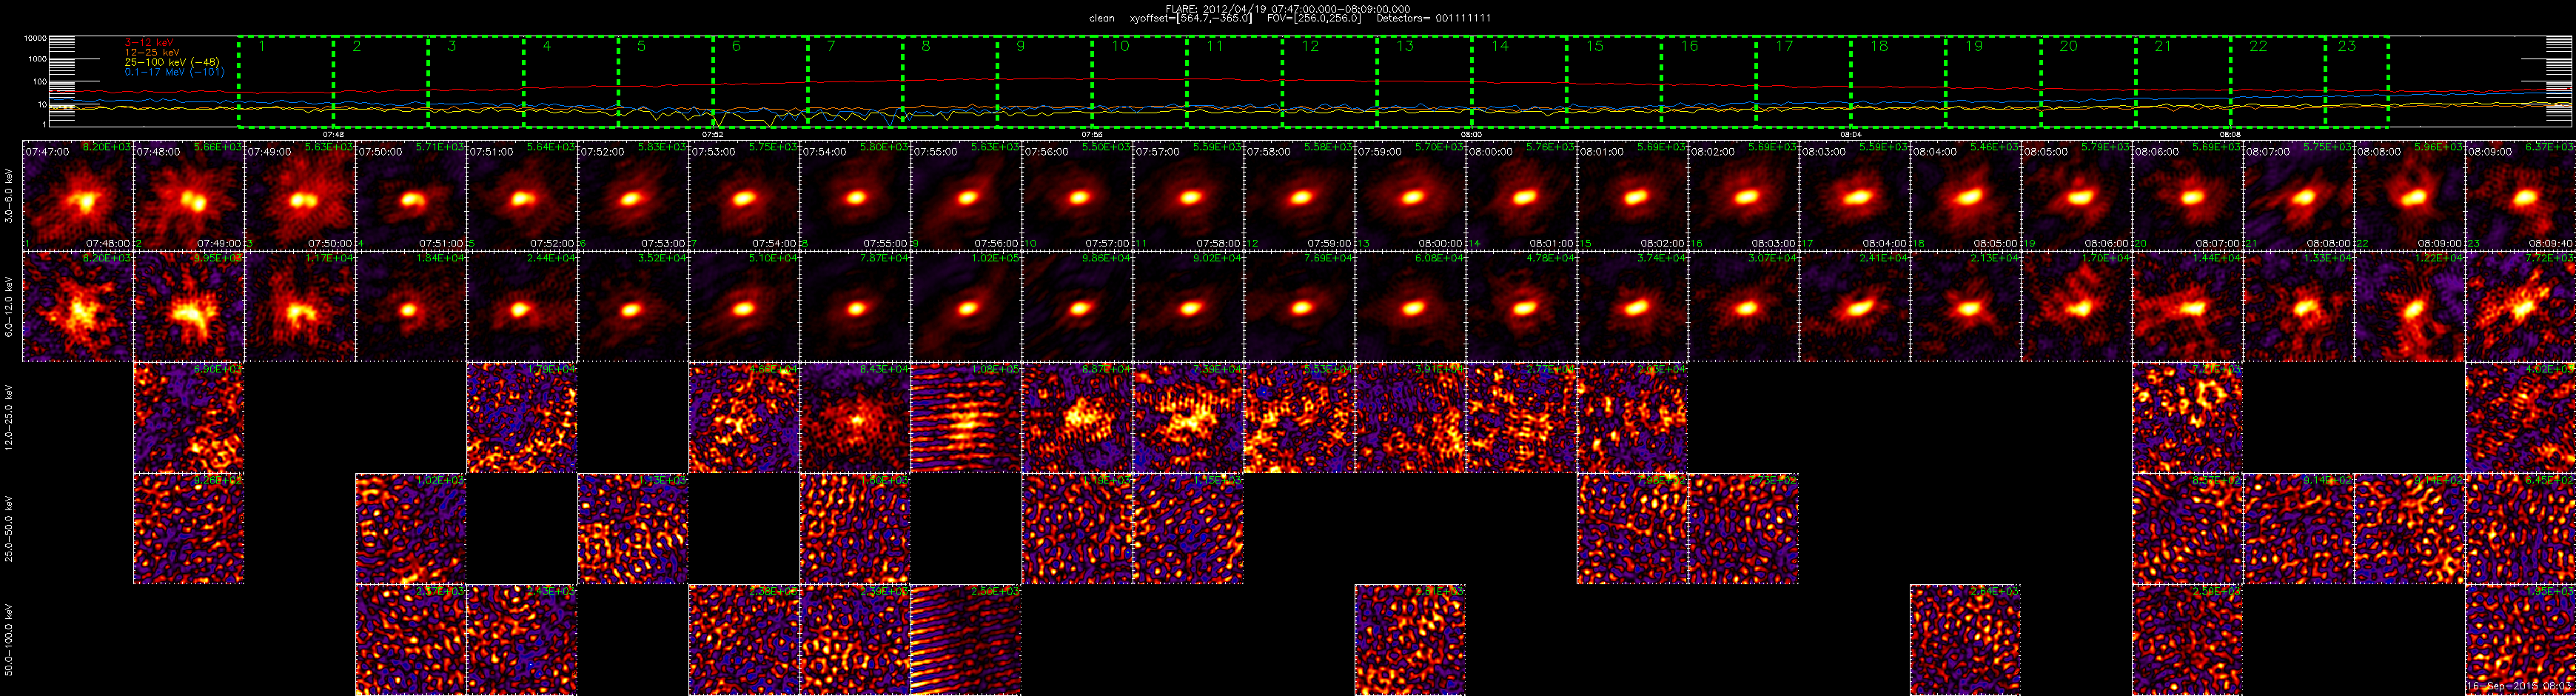
Task: Open the 25-50 keV image in 08:07:00 column
Action: click(2298, 528)
